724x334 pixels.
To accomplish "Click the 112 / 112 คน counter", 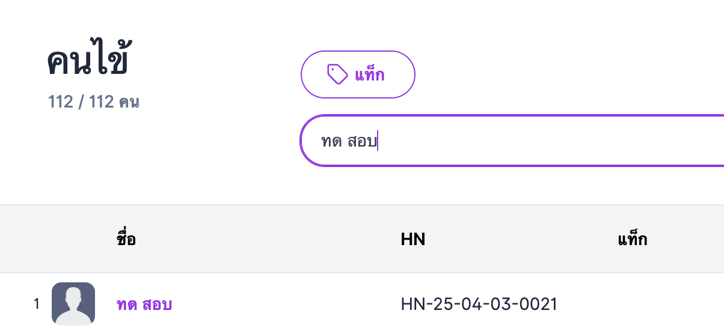I will click(93, 102).
